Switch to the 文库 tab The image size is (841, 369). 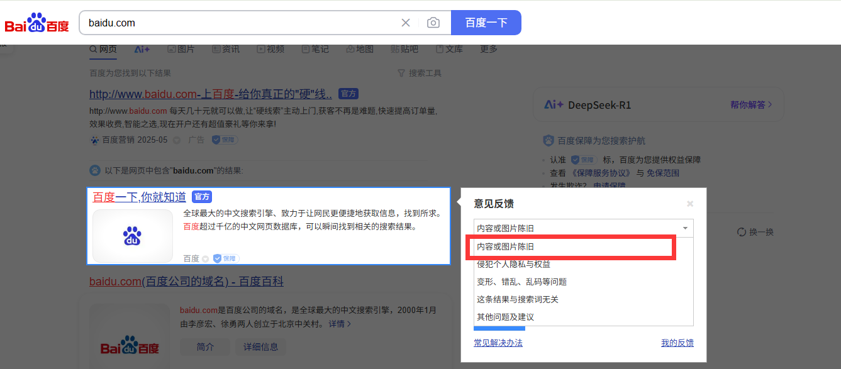point(449,49)
